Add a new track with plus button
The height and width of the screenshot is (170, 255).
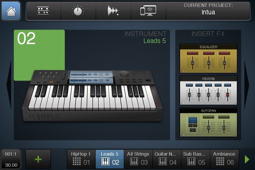(38, 159)
